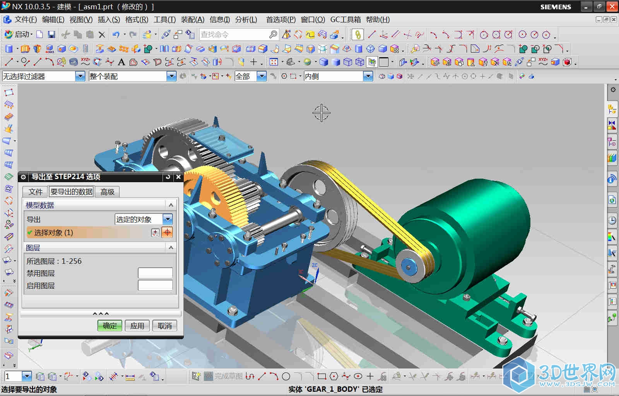Click the 确定 button

(x=110, y=326)
